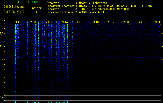This screenshot has width=163, height=103.
Task: Click the 2317 time axis marker
Action: [111, 22]
